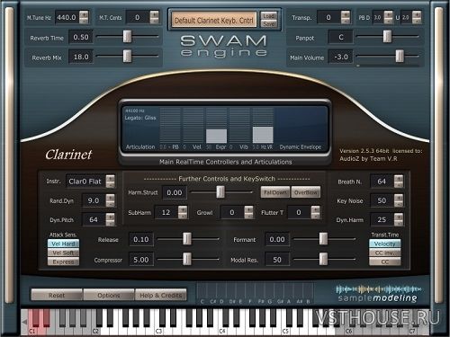The height and width of the screenshot is (337, 450).
Task: Select the Vel Hard attack sensitivity
Action: click(63, 244)
